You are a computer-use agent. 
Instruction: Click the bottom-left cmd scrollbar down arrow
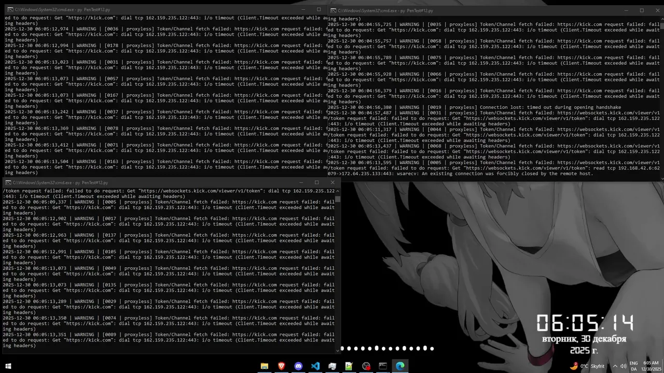coord(338,350)
